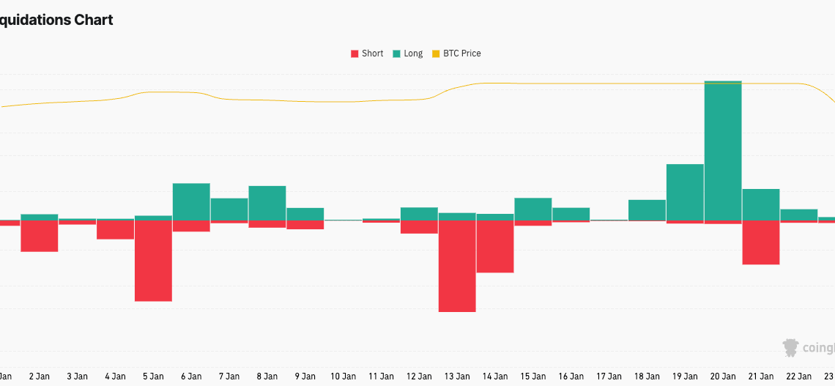This screenshot has width=835, height=386.
Task: Toggle the Short series in legend
Action: tap(372, 53)
